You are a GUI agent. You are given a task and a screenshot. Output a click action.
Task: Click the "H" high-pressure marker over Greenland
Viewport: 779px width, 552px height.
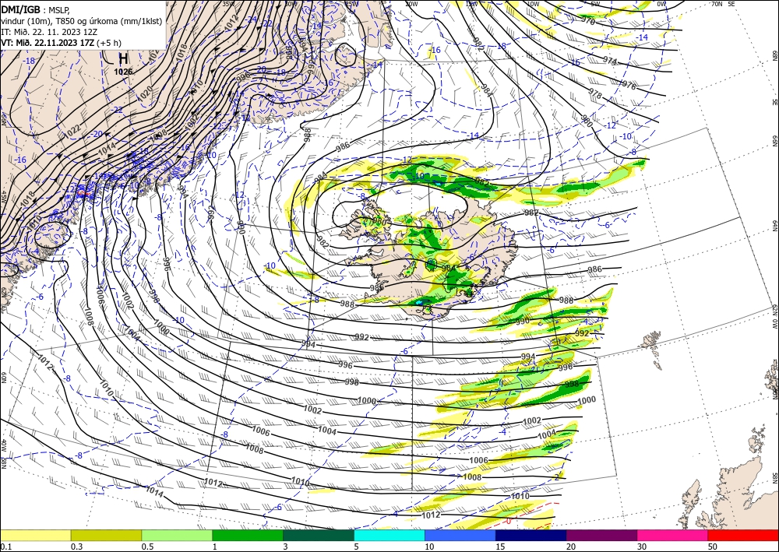click(x=123, y=59)
